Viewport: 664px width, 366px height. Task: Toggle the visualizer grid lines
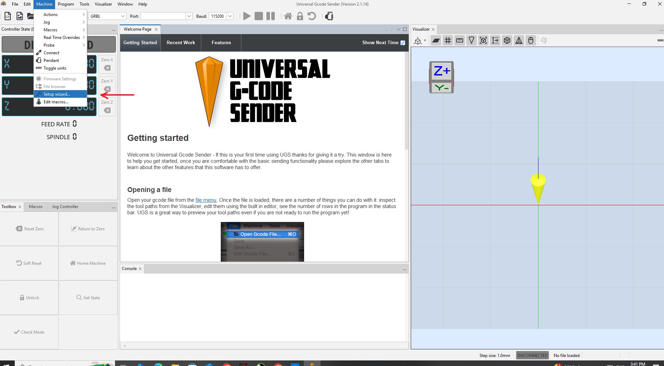[x=448, y=41]
